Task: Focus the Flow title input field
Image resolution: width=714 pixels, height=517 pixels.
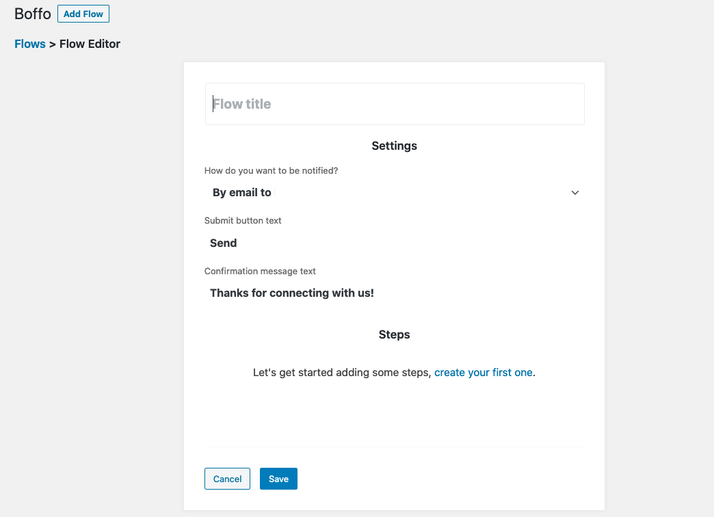Action: [395, 104]
